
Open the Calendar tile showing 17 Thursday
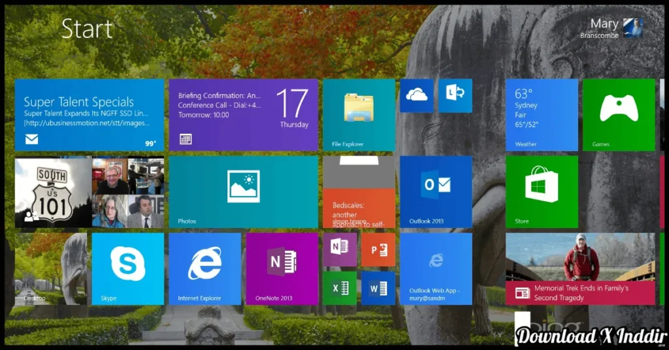tap(243, 115)
